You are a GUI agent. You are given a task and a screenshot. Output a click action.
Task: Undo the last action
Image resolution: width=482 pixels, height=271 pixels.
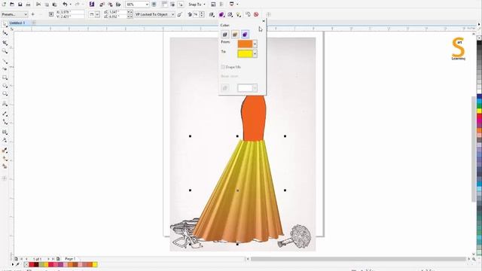(65, 5)
